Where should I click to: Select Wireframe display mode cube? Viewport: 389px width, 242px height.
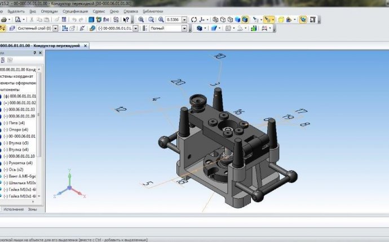[x=215, y=20]
